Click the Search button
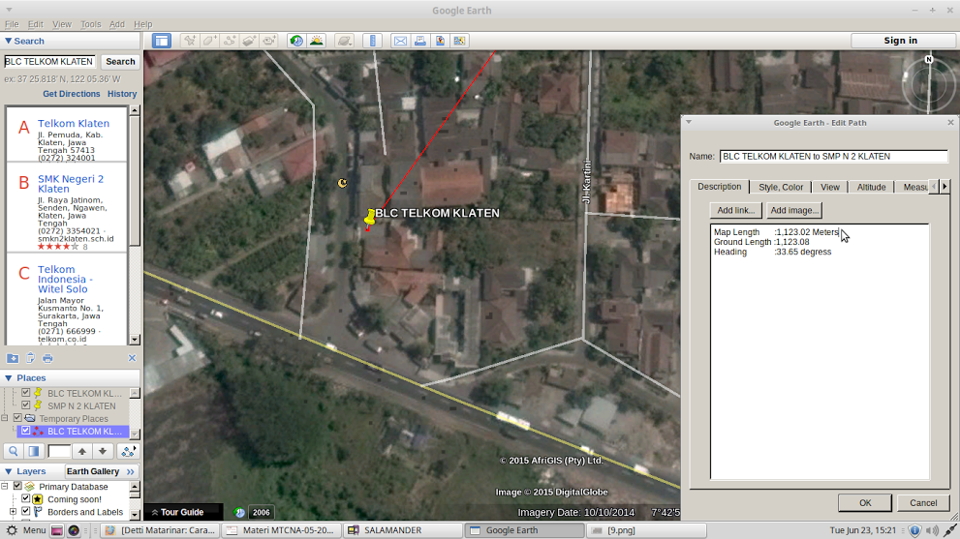 120,61
